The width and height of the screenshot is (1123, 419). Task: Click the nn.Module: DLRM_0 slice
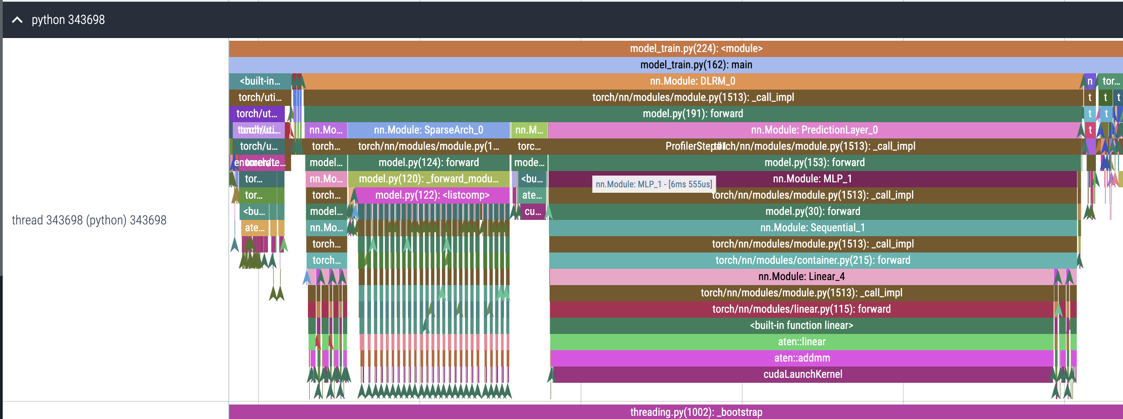click(x=693, y=81)
